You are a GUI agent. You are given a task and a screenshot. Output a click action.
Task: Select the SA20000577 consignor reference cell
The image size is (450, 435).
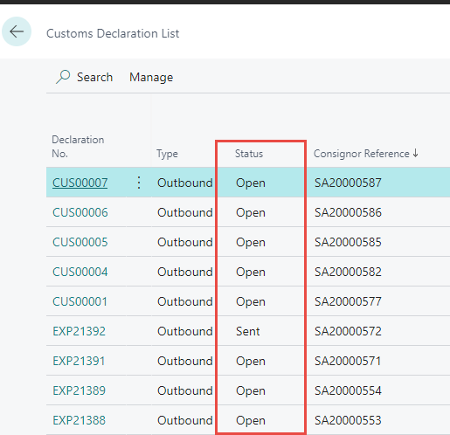tap(348, 301)
